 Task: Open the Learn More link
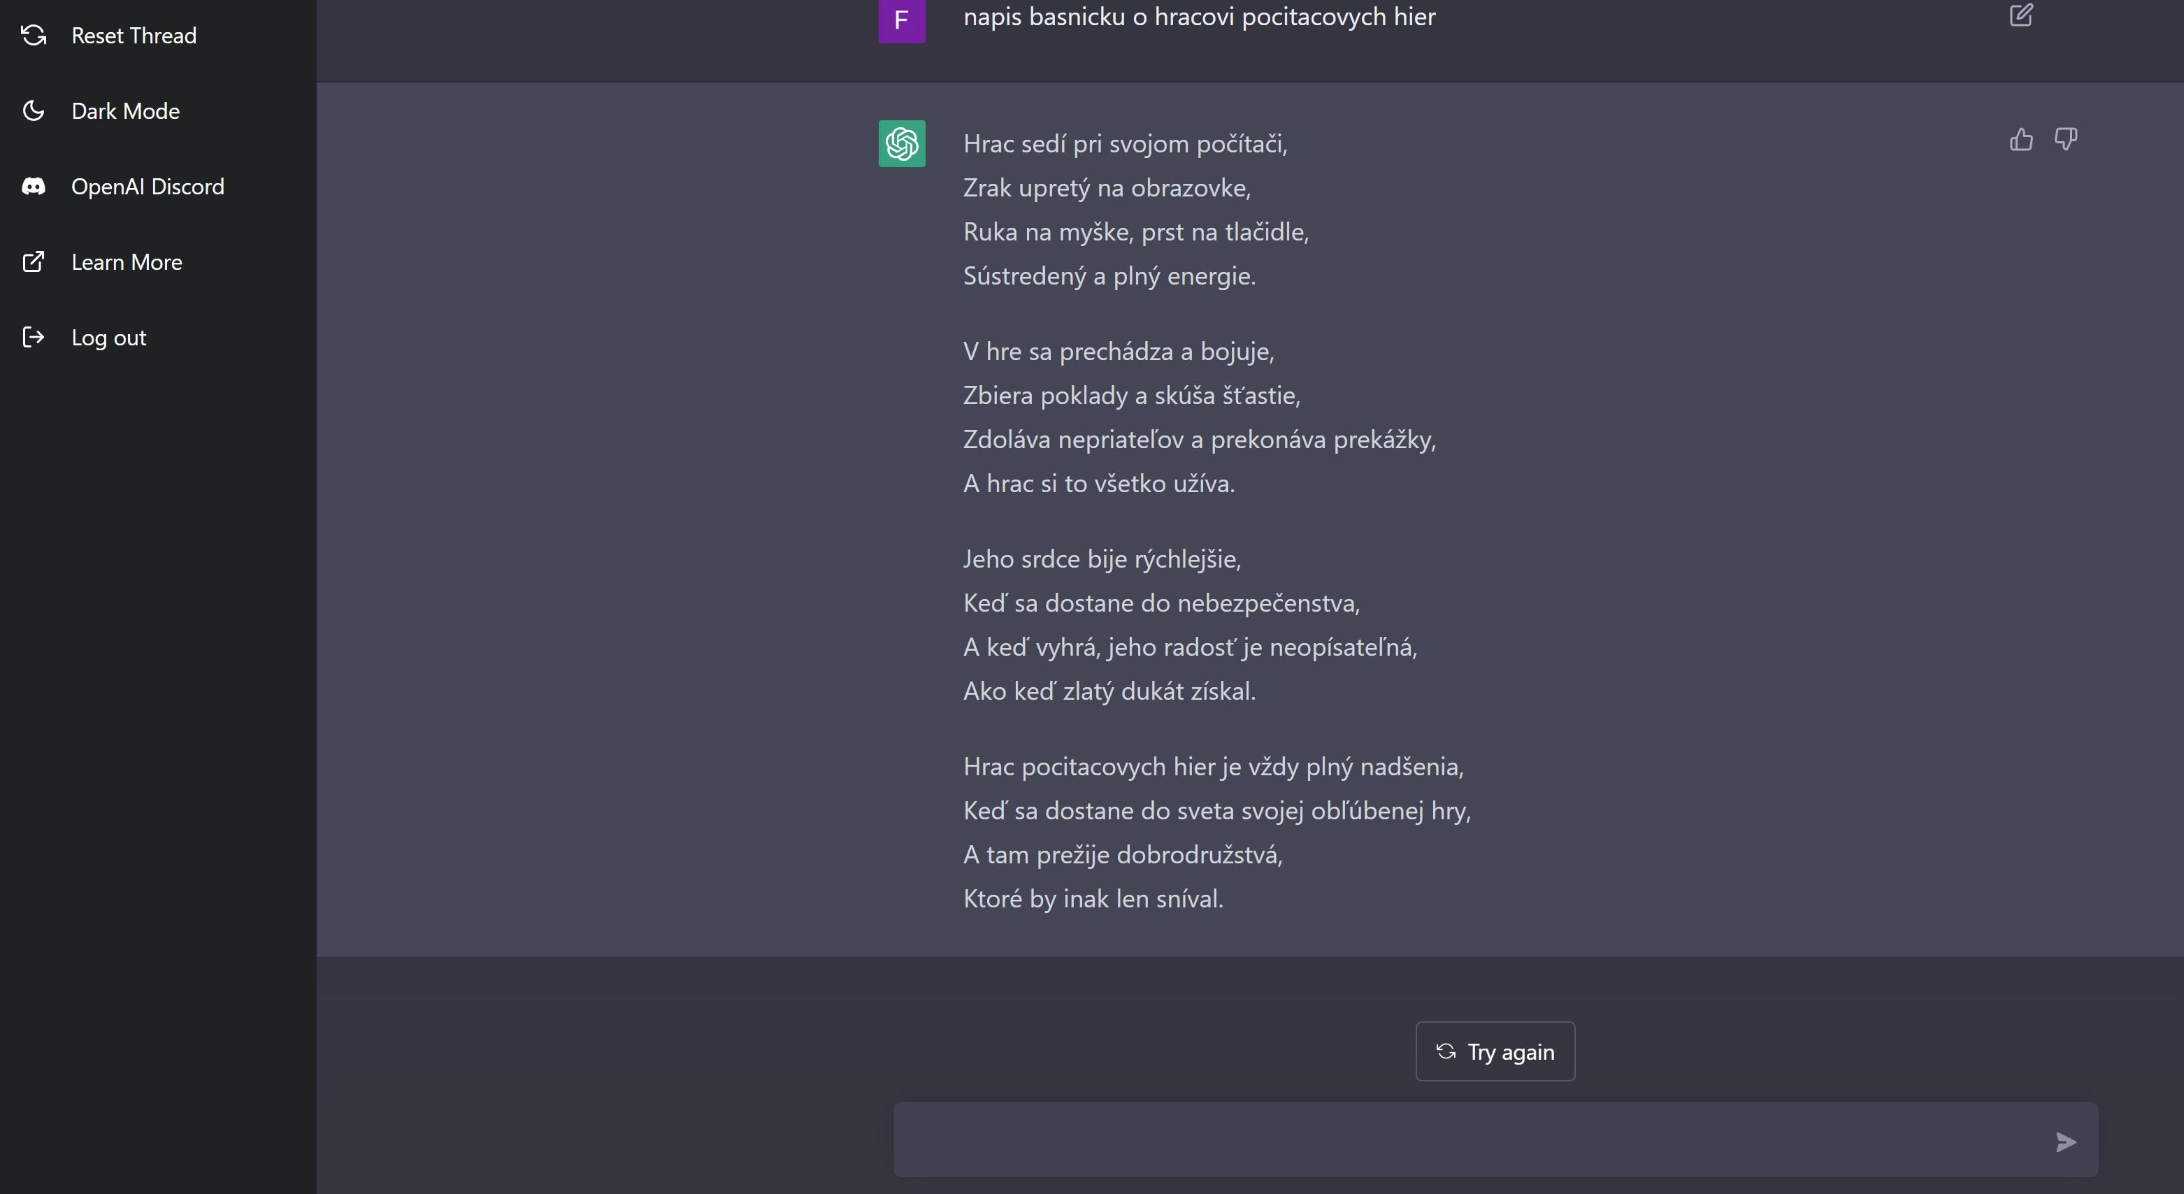click(x=158, y=262)
